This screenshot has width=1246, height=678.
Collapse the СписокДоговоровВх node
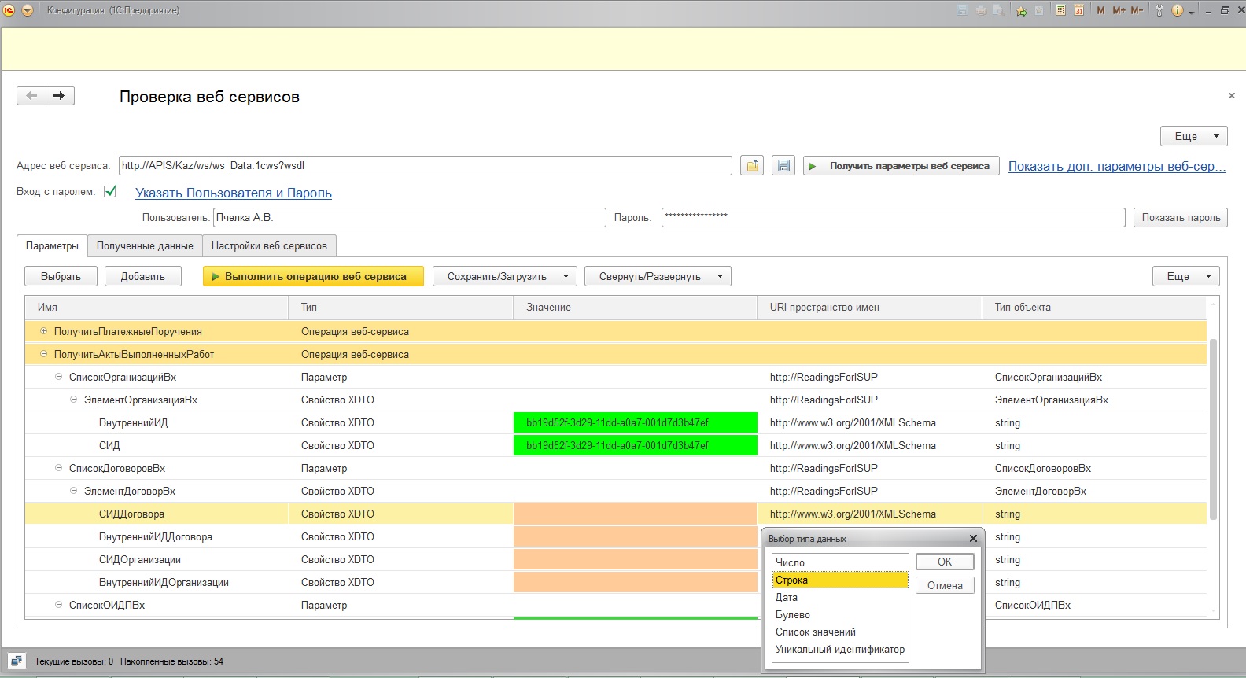click(58, 468)
